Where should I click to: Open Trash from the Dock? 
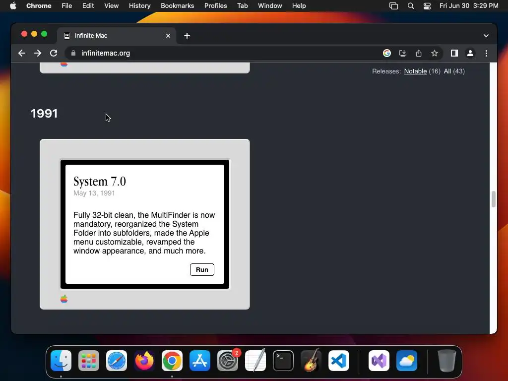[447, 361]
